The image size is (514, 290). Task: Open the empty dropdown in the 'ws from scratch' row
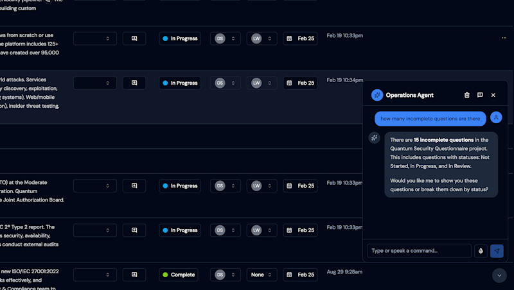pos(95,38)
